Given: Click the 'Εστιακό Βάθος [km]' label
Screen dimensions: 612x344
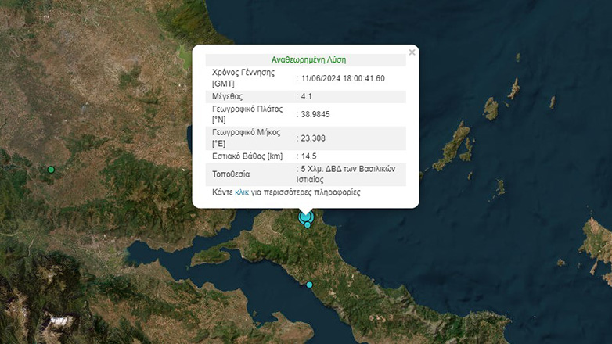Looking at the screenshot, I should [247, 156].
